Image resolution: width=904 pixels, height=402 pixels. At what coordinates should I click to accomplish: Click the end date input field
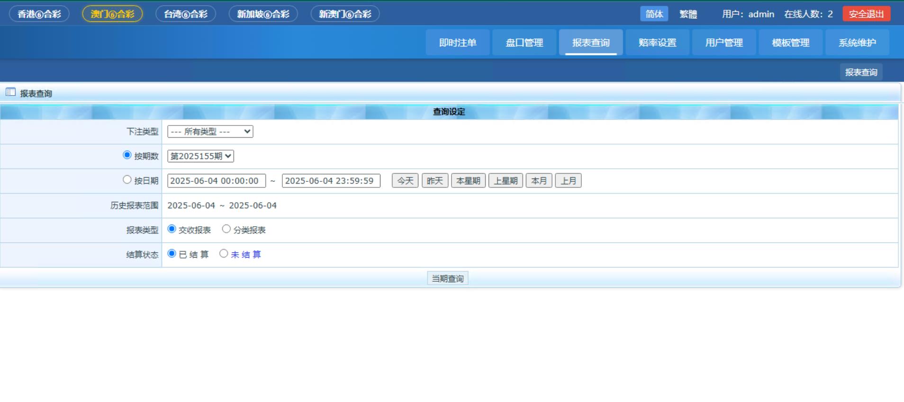coord(331,181)
